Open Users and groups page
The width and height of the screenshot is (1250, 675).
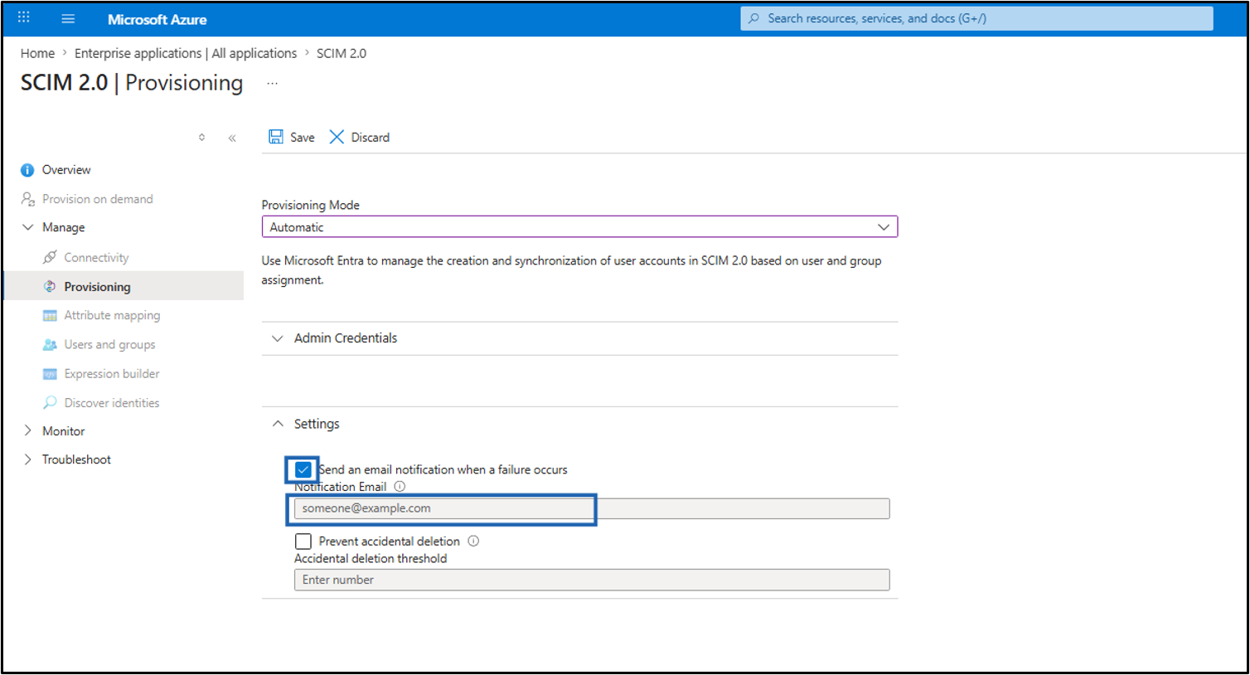pyautogui.click(x=109, y=345)
